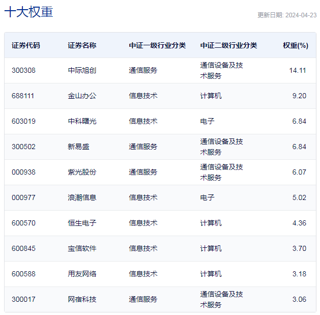Click weight value 3.18
Viewport: 320px width, 315px height.
tap(299, 274)
